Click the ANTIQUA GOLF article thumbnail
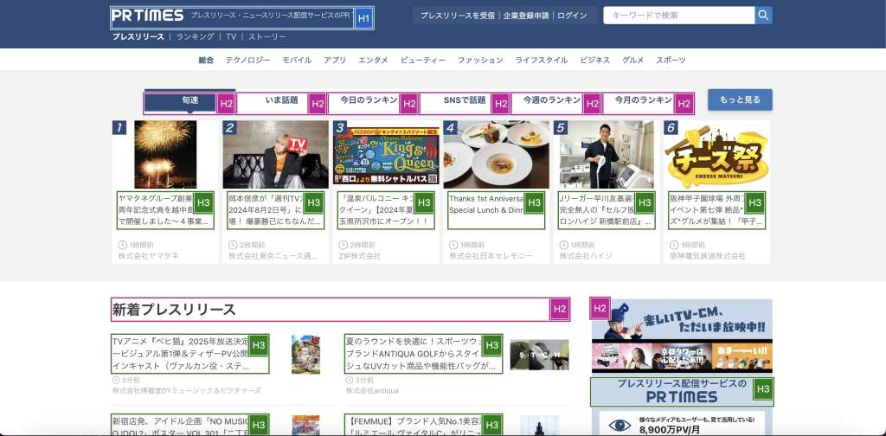This screenshot has width=886, height=436. [x=540, y=355]
